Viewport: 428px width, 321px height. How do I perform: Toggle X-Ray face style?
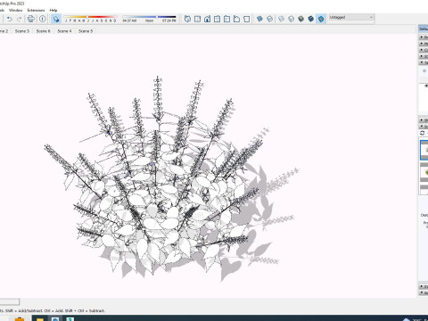tap(259, 19)
